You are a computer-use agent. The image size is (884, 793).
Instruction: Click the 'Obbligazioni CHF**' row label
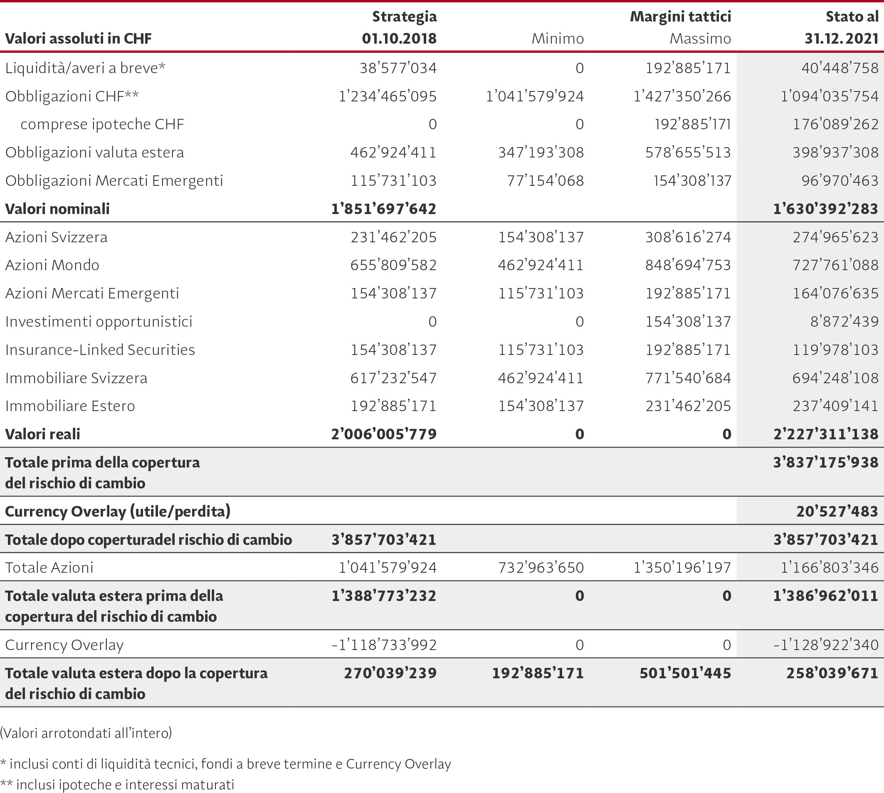pyautogui.click(x=72, y=97)
